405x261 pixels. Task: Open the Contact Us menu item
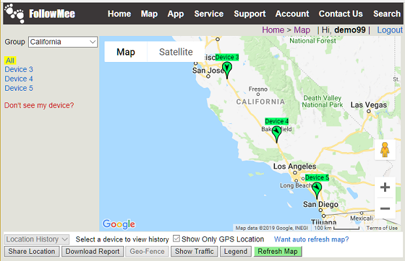(x=341, y=14)
